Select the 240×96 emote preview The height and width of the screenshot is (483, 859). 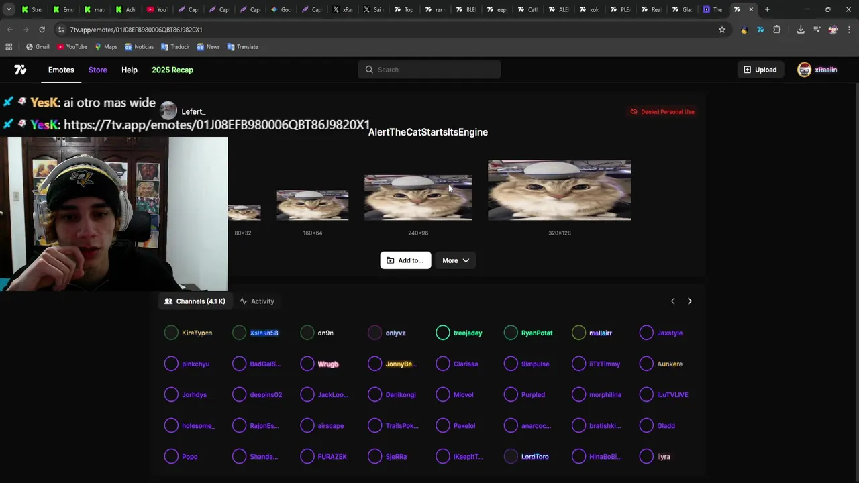click(x=418, y=197)
